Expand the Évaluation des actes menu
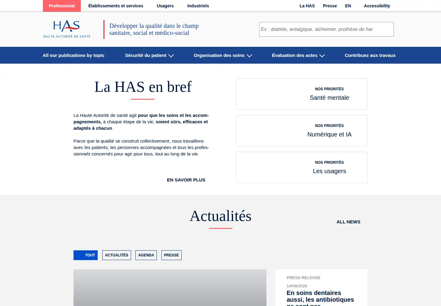This screenshot has height=306, width=441. [x=298, y=55]
